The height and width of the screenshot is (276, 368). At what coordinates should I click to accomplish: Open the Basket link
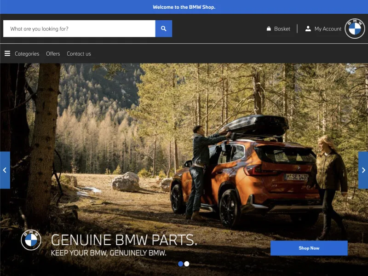coord(282,29)
